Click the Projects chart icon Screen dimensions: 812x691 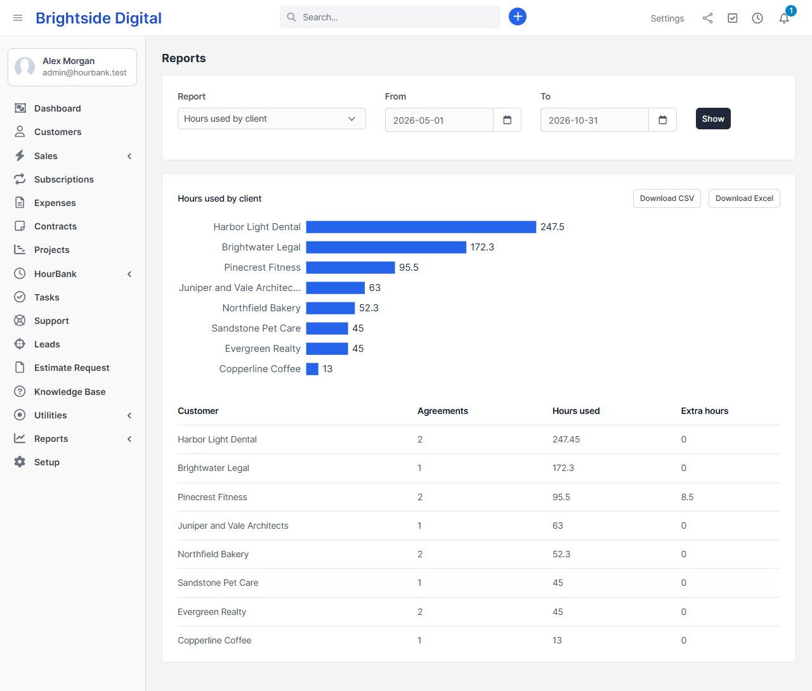pos(20,250)
